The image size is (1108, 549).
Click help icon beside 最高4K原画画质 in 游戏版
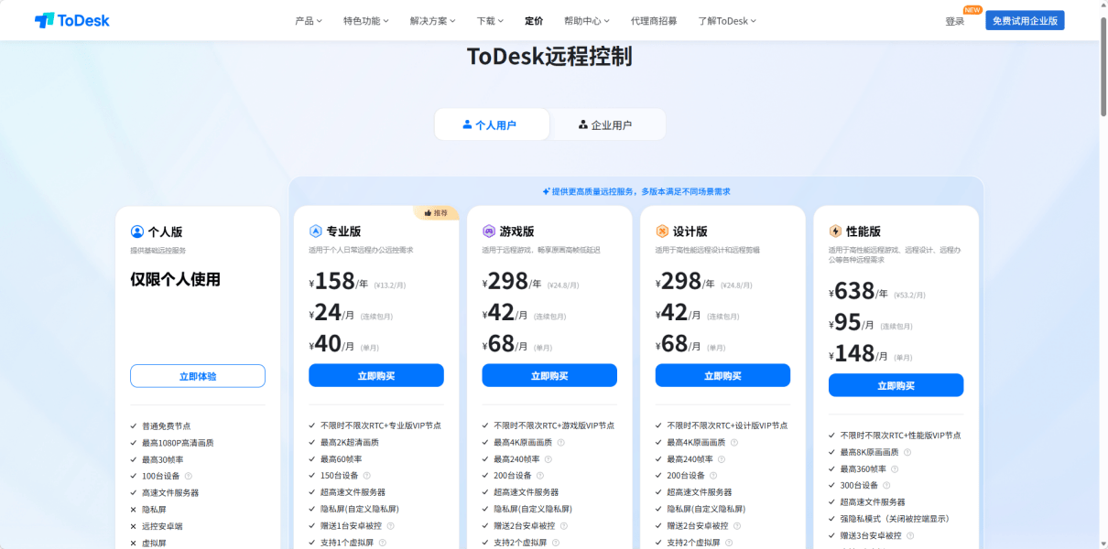(560, 443)
